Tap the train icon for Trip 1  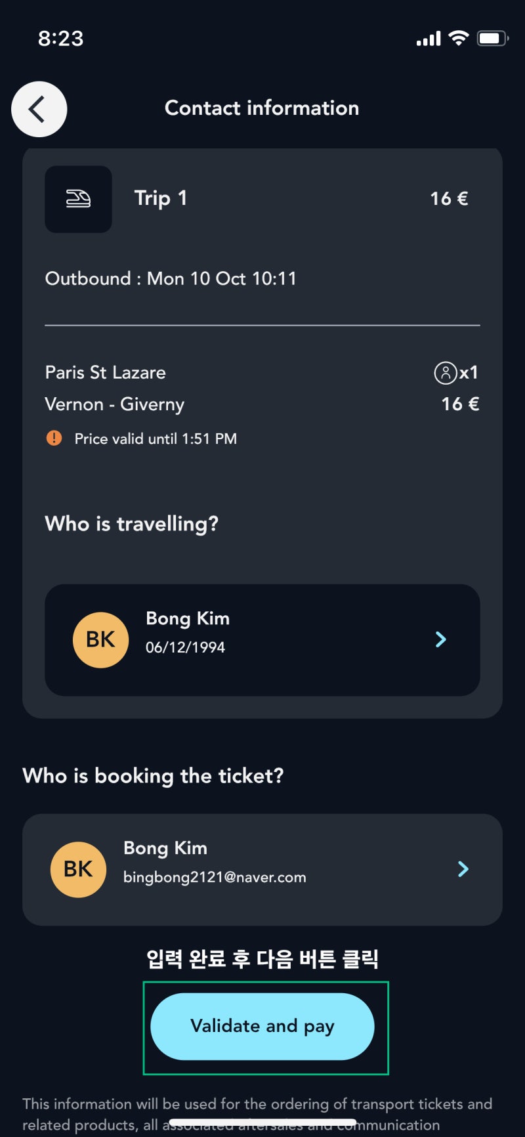[78, 199]
